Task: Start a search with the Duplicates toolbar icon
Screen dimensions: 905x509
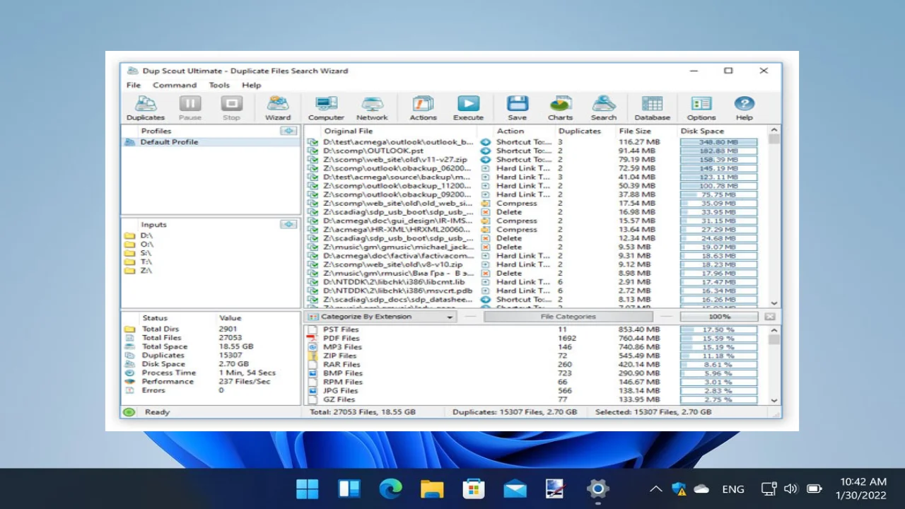Action: (x=146, y=108)
